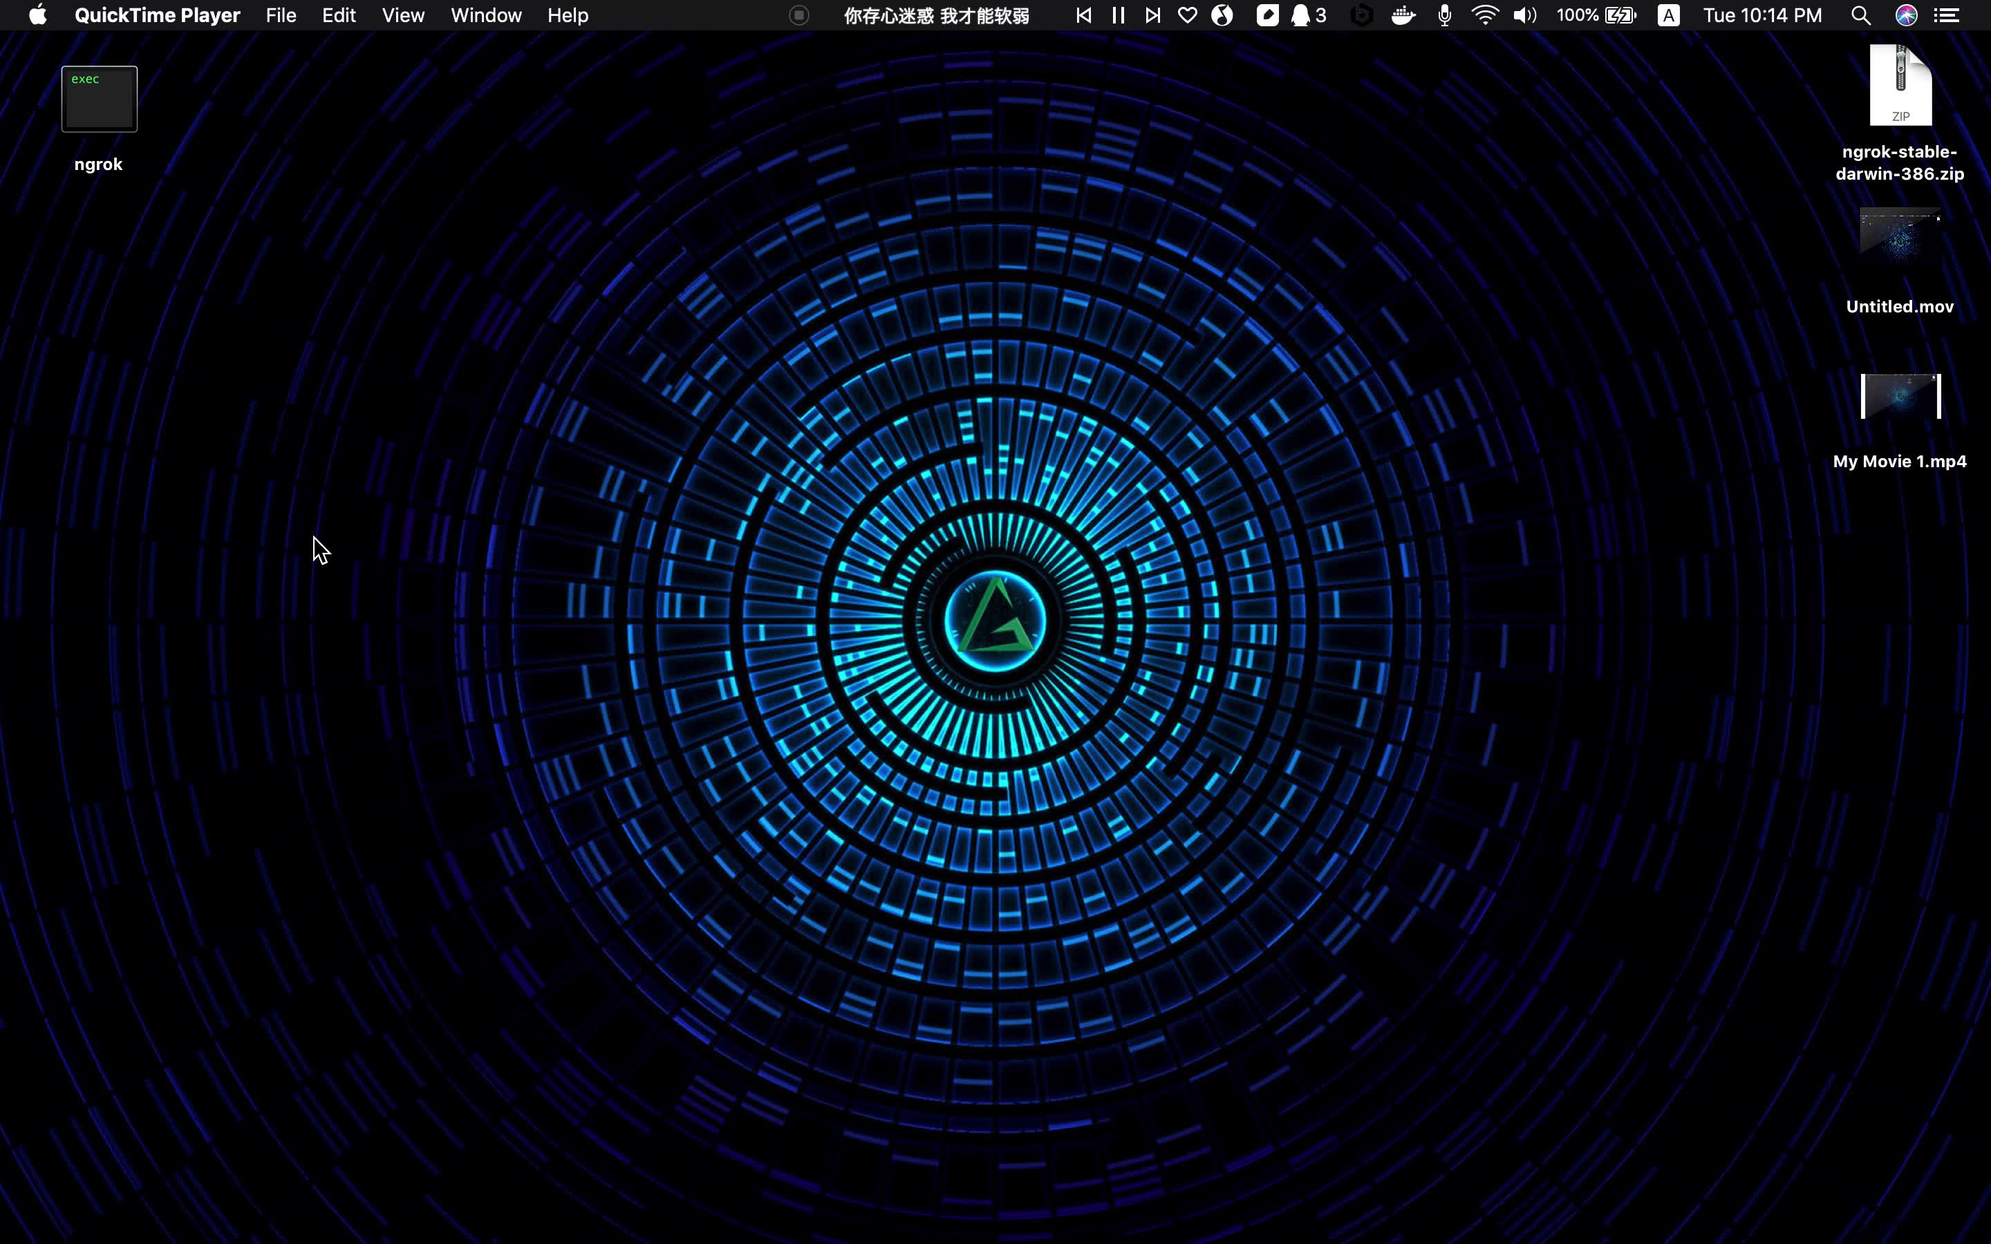Open the Window menu

point(486,15)
